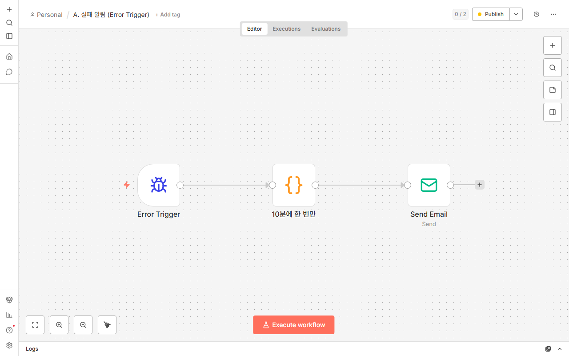Open the Personal project breadcrumb

46,15
